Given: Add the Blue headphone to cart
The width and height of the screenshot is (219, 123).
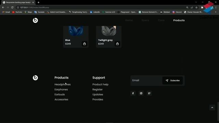Looking at the screenshot, I should [85, 44].
